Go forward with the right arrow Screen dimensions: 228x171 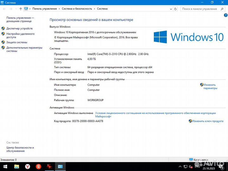(11, 9)
